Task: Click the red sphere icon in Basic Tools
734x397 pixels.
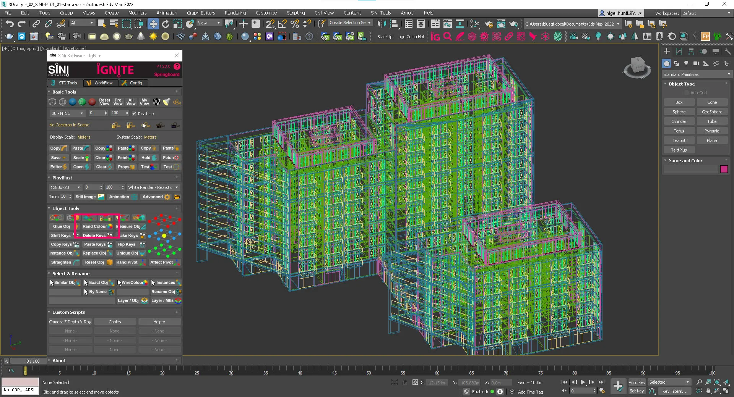Action: pyautogui.click(x=92, y=102)
